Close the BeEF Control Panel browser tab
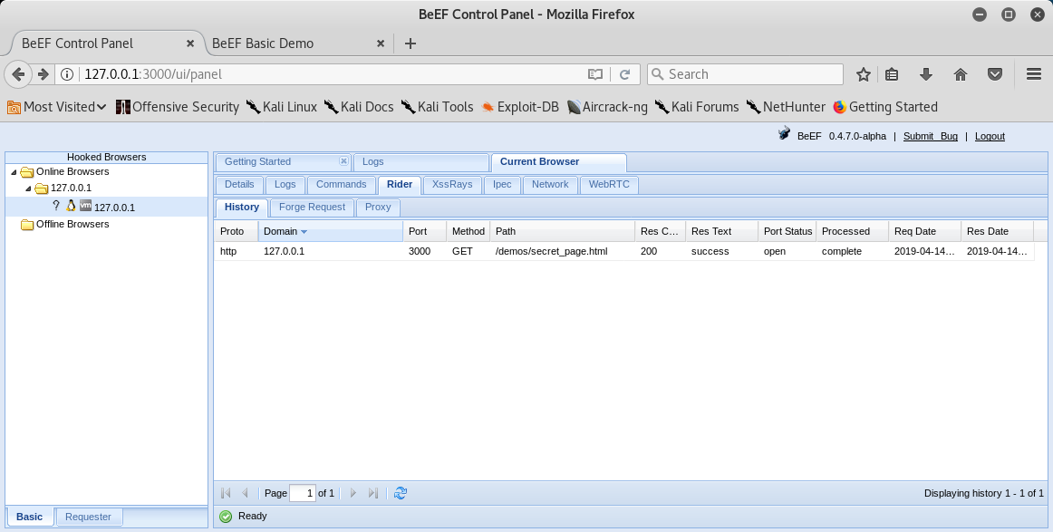The height and width of the screenshot is (532, 1053). 190,44
